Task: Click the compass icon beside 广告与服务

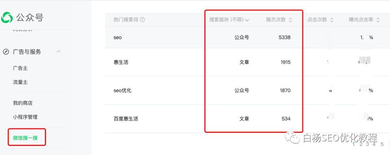Action: tap(6, 52)
